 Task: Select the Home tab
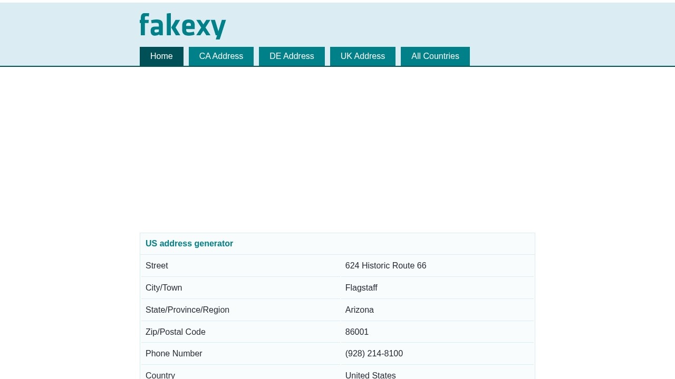coord(161,56)
